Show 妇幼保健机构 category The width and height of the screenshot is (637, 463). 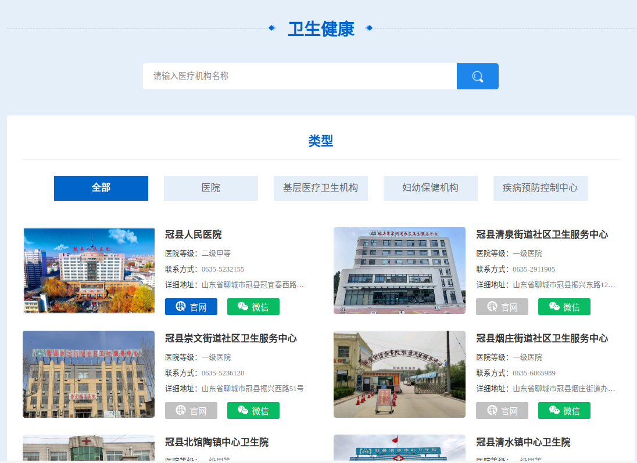431,188
